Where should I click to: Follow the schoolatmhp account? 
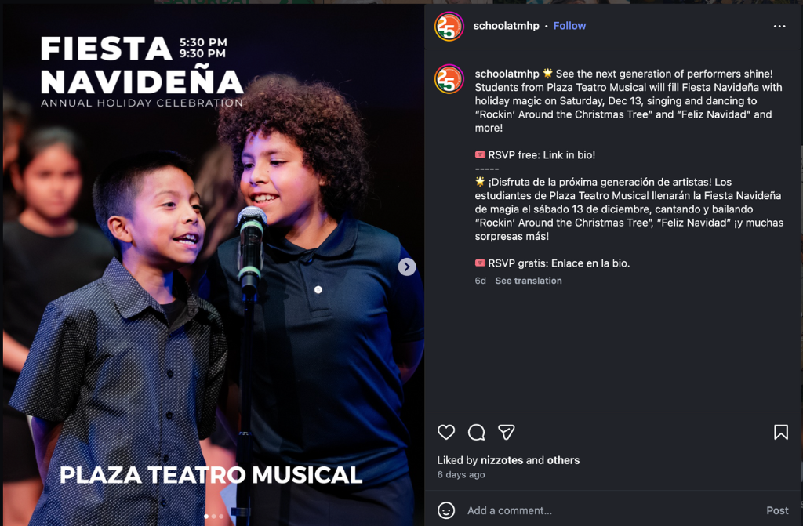[x=569, y=26]
